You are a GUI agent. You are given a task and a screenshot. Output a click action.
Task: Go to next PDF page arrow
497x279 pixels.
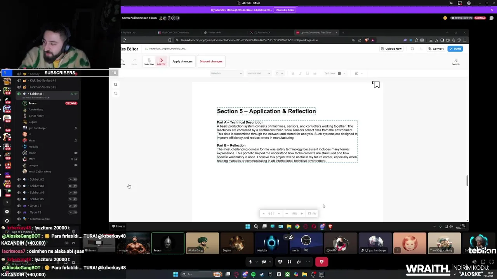[x=279, y=214]
